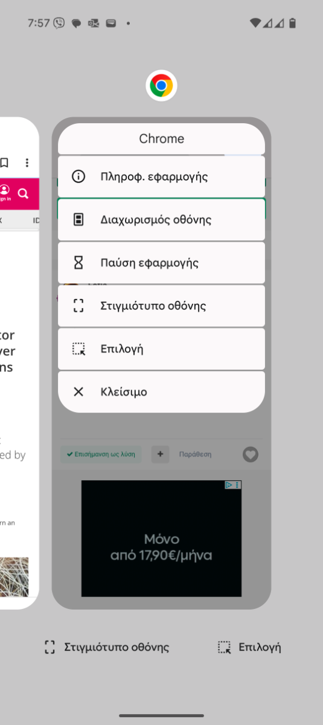This screenshot has height=725, width=323.
Task: Tap the bookmark icon in left app card
Action: pyautogui.click(x=4, y=163)
